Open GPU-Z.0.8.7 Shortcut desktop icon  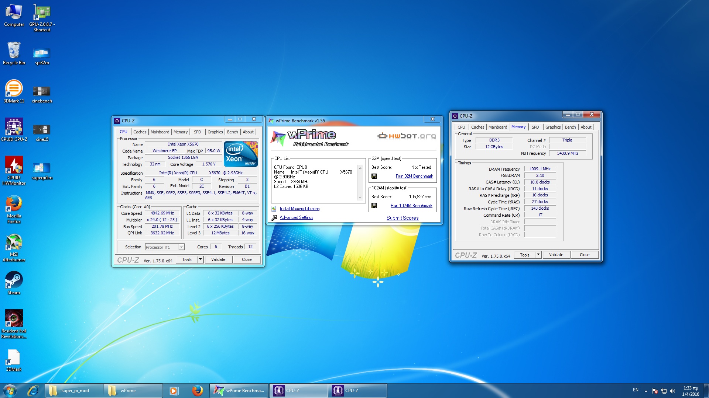tap(42, 18)
